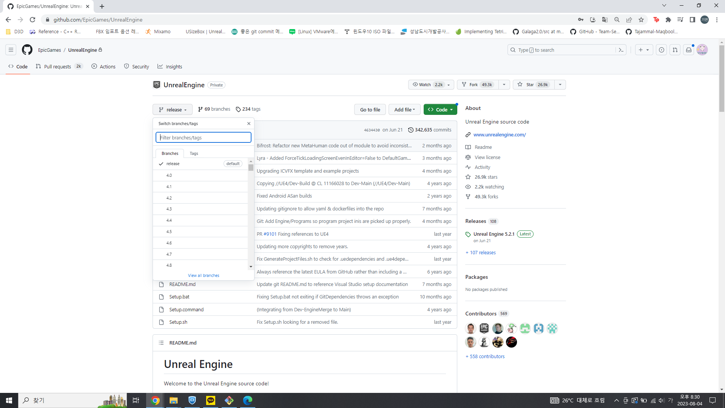
Task: Click the Fork button
Action: coord(478,85)
